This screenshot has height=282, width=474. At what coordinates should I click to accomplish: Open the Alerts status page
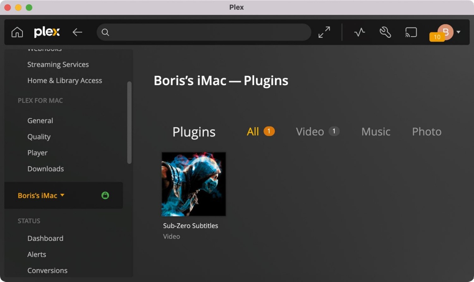coord(37,254)
